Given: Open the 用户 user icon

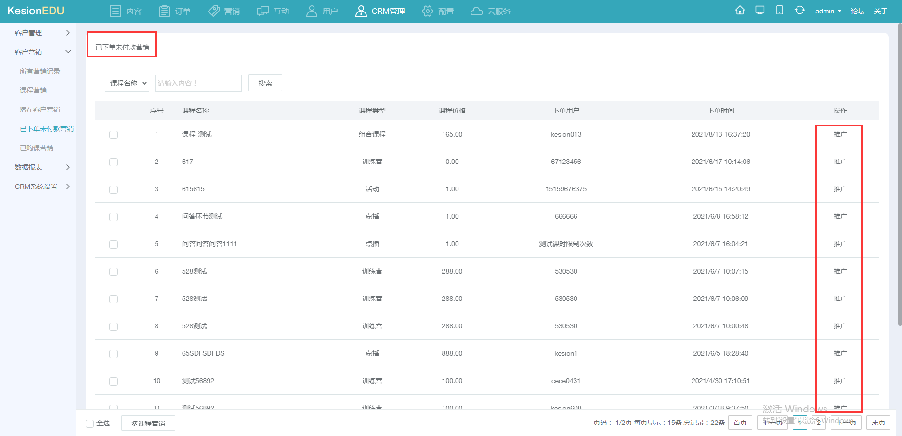Looking at the screenshot, I should point(312,11).
